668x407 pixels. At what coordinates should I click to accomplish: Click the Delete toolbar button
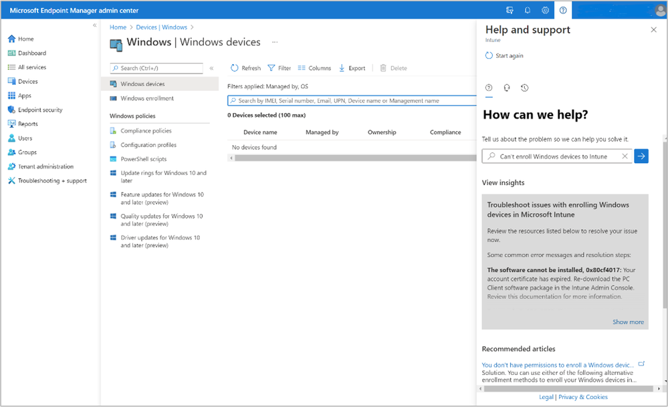pyautogui.click(x=393, y=68)
